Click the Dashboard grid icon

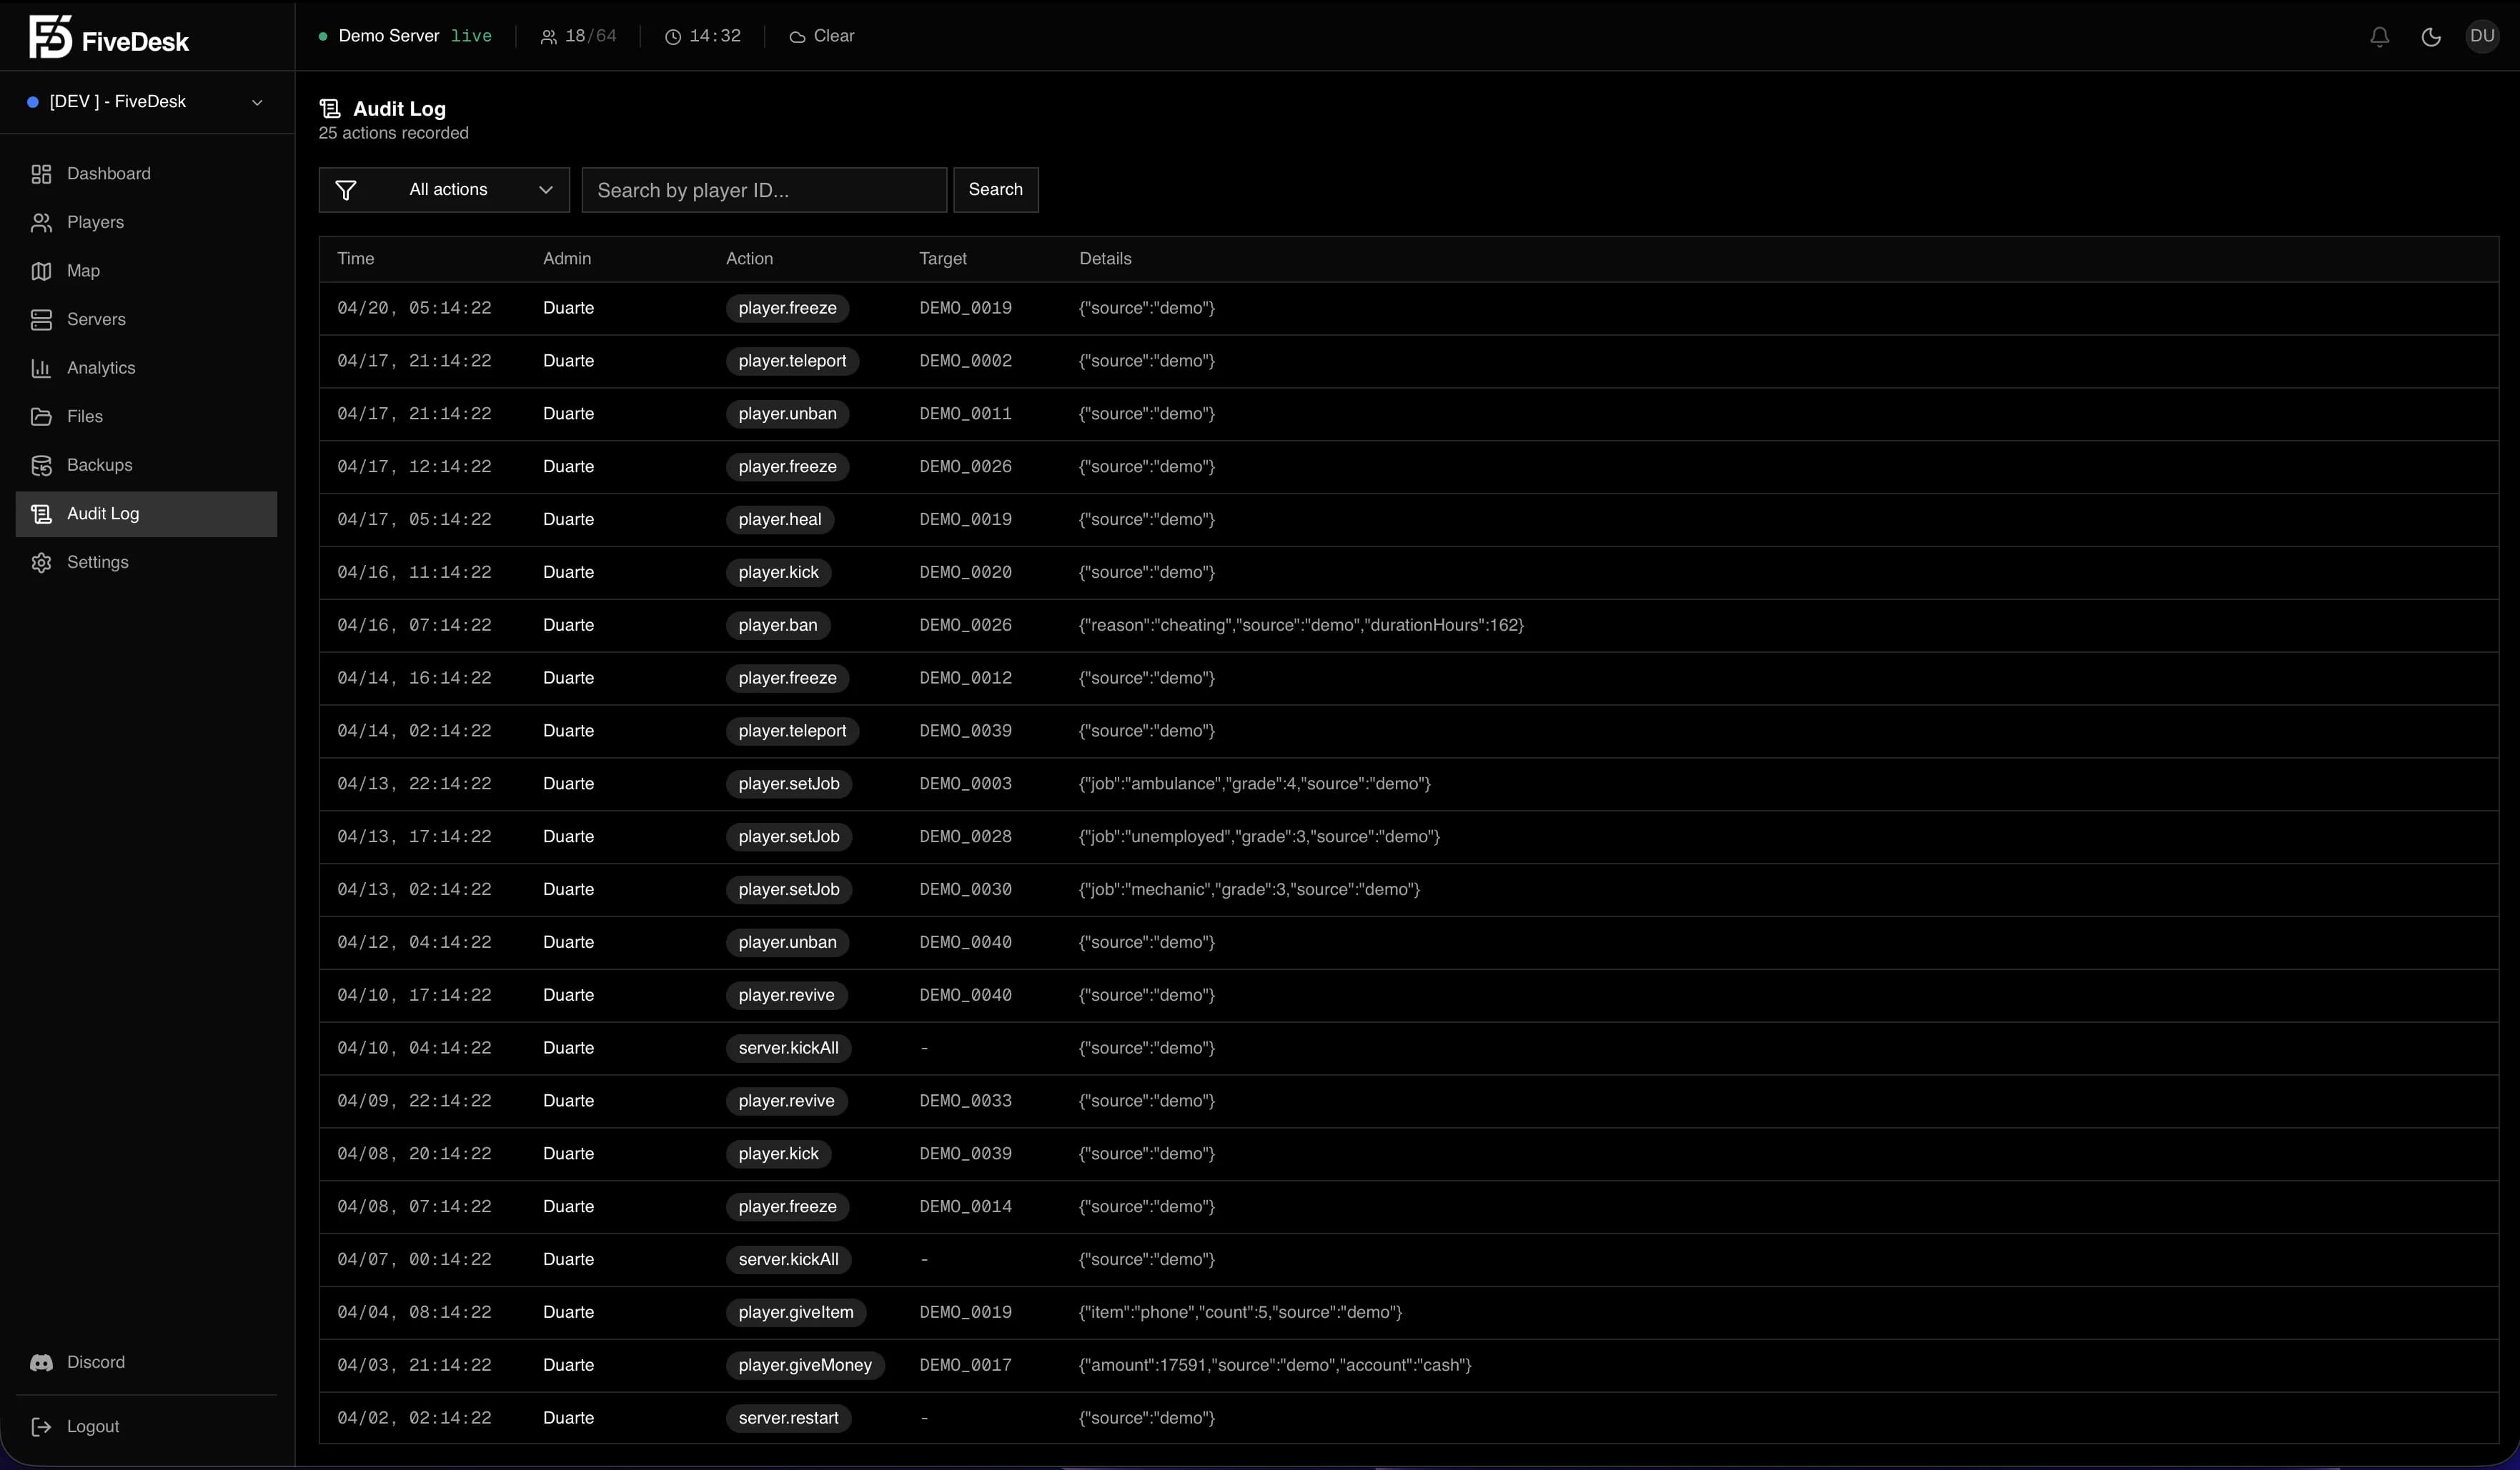click(x=41, y=174)
